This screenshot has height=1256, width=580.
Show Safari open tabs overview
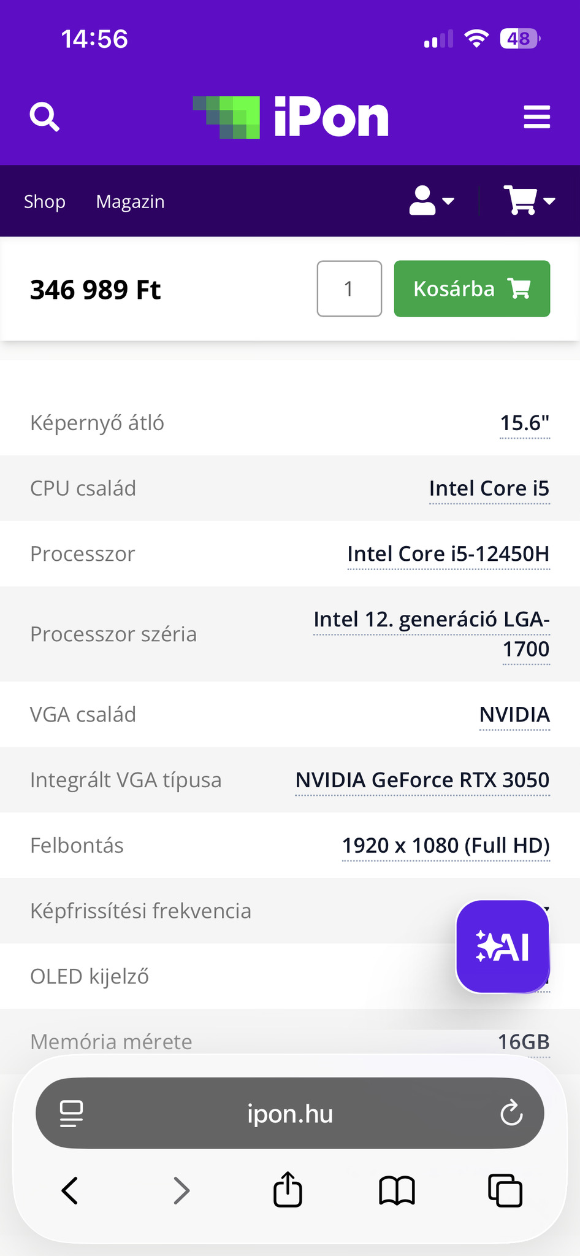pyautogui.click(x=505, y=1190)
